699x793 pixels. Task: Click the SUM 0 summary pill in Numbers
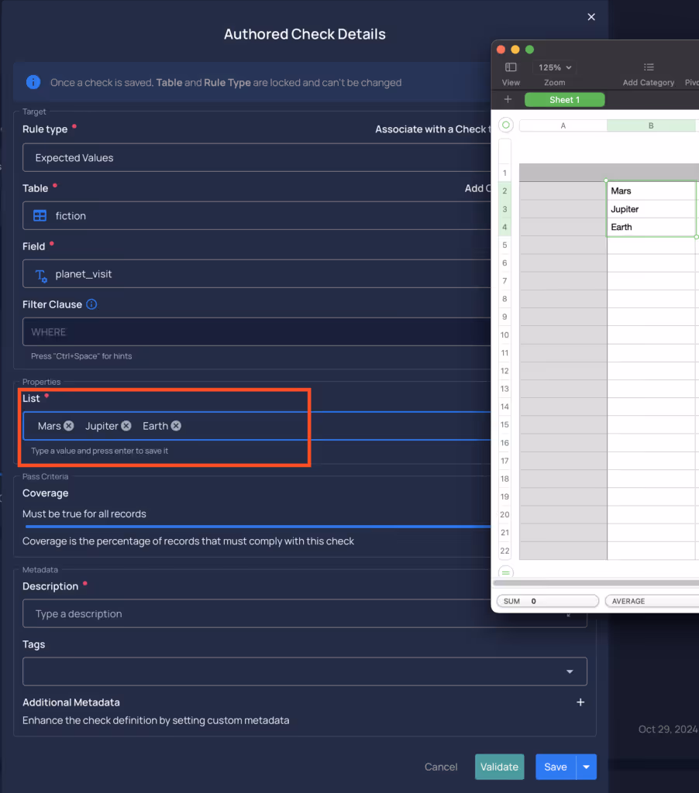[x=548, y=601]
